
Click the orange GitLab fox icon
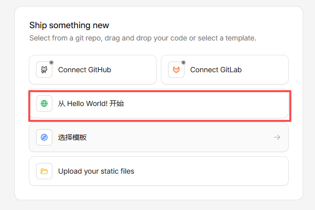tap(176, 70)
